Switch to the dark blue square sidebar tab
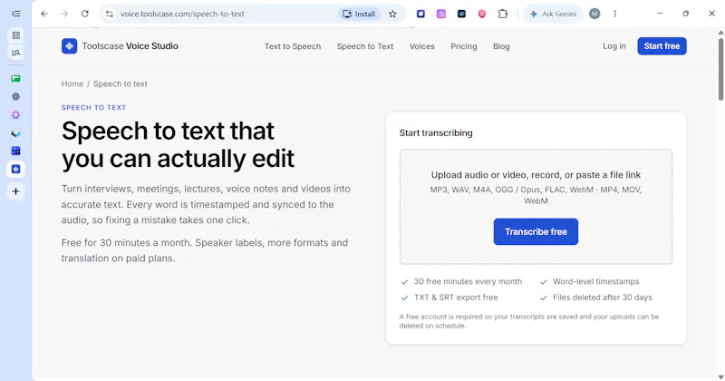Viewport: 725px width, 381px height. 15,151
